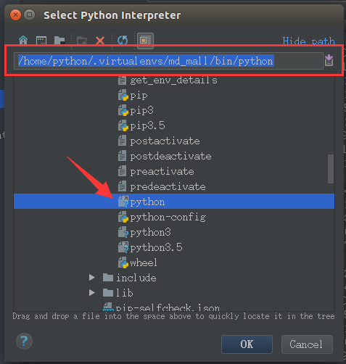346x364 pixels.
Task: Jump to the project directory icon
Action: [x=59, y=40]
